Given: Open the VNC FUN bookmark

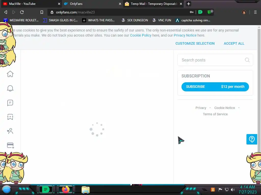Looking at the screenshot, I should (x=162, y=20).
